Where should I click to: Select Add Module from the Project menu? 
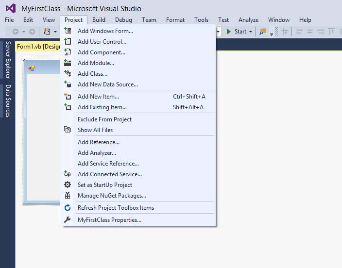tap(96, 63)
